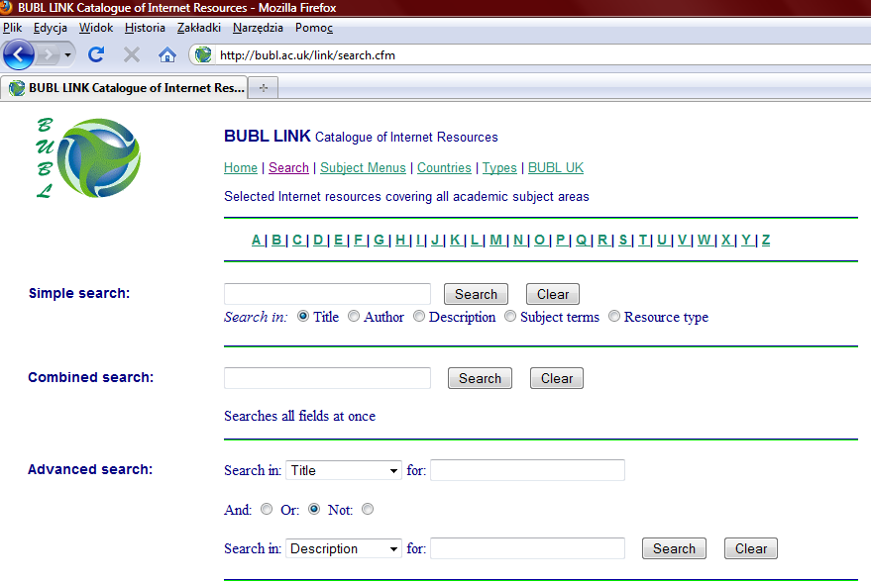Open the Description search-in dropdown
Image resolution: width=871 pixels, height=585 pixels.
tap(344, 548)
